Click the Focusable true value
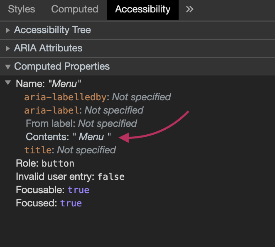Screen dimensions: 275x247 79,190
